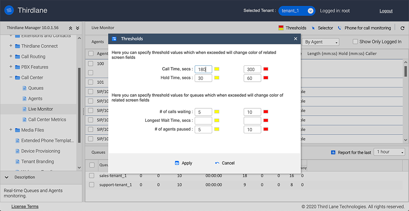Click the Thirdlane logo icon
Viewport: 409px width, 211px height.
pyautogui.click(x=10, y=11)
